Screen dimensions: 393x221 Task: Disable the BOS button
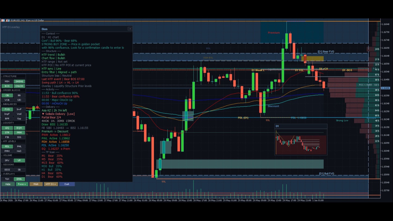[7, 86]
